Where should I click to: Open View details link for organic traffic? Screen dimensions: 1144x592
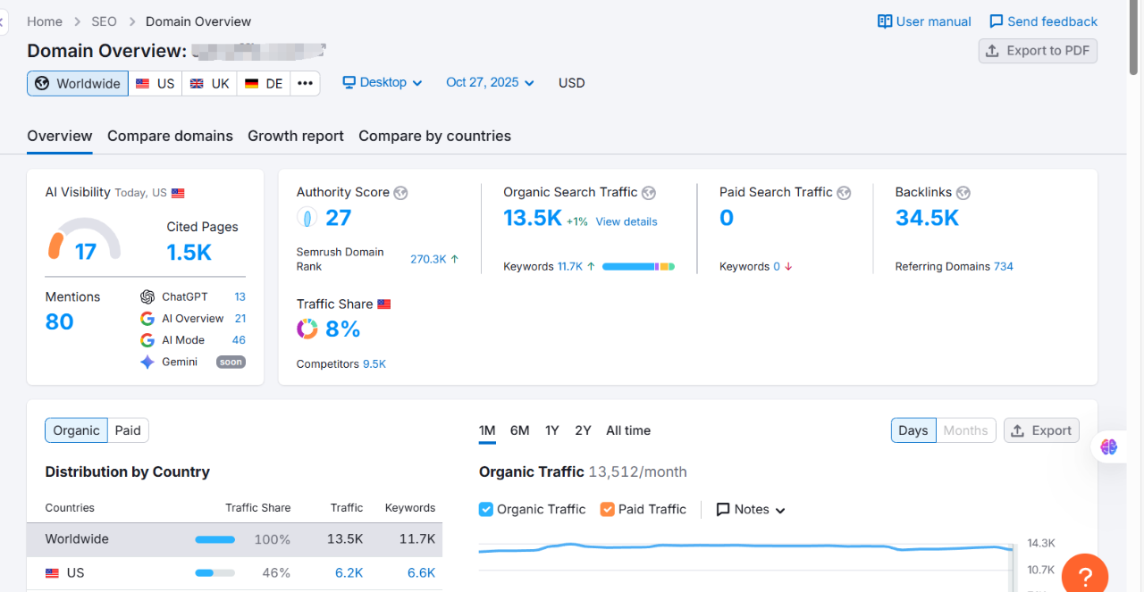pyautogui.click(x=627, y=221)
